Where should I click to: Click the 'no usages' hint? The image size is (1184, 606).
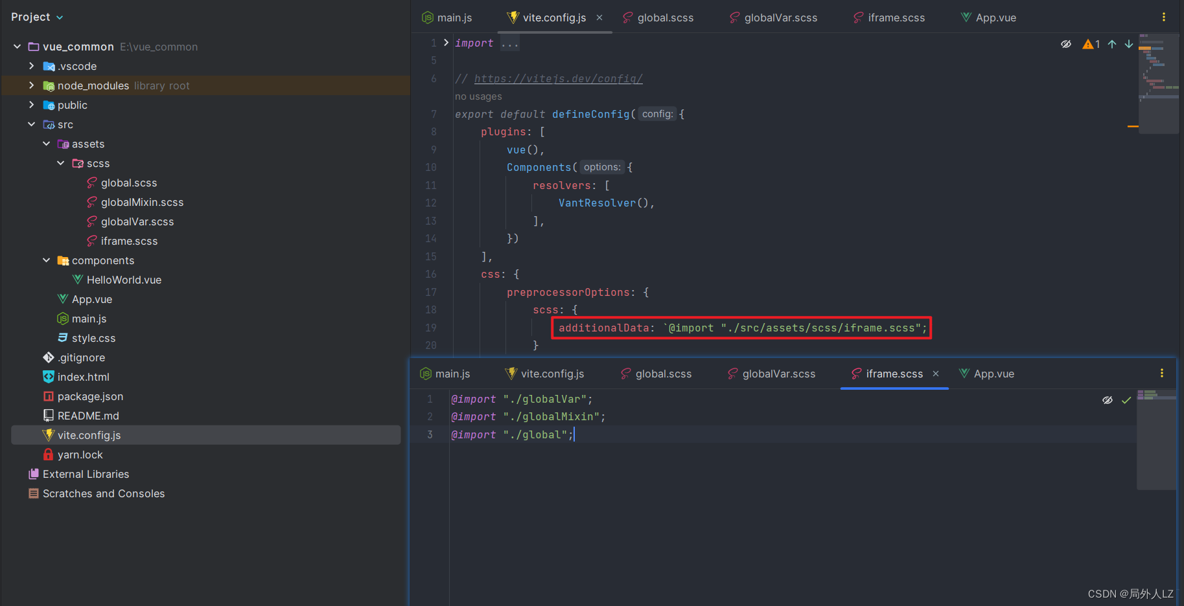tap(478, 96)
